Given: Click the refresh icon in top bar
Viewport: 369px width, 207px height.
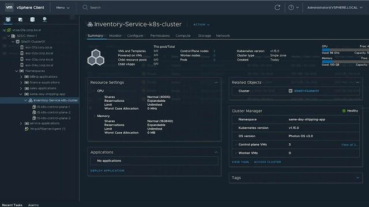Looking at the screenshot, I should [277, 7].
